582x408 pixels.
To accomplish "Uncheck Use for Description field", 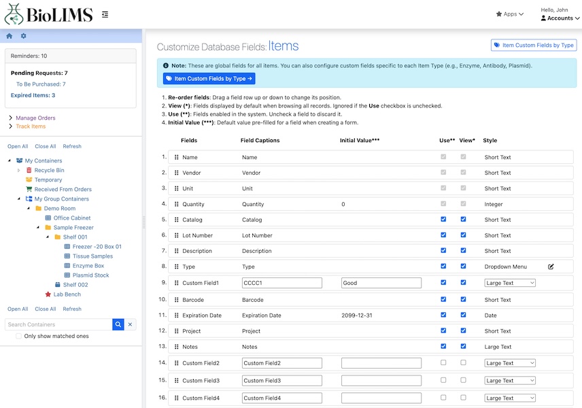I will point(443,251).
